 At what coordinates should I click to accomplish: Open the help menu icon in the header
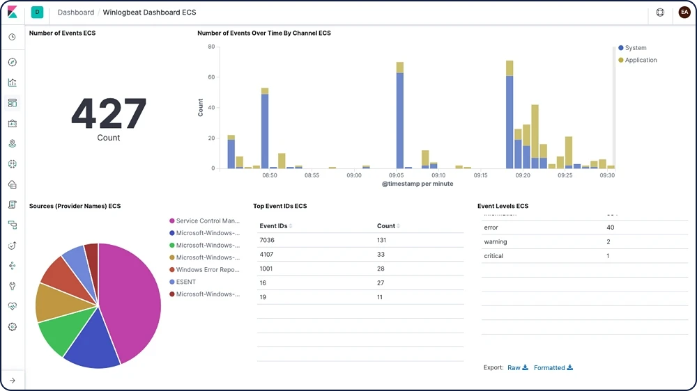[660, 13]
